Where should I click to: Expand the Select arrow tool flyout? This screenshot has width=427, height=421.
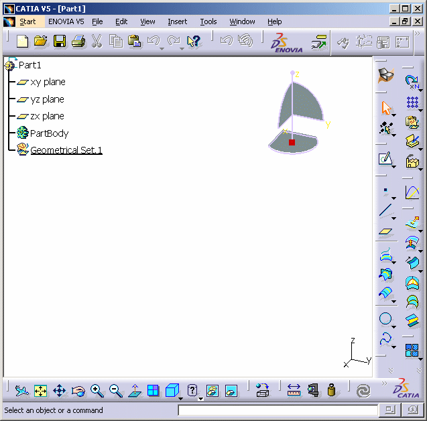(x=393, y=115)
